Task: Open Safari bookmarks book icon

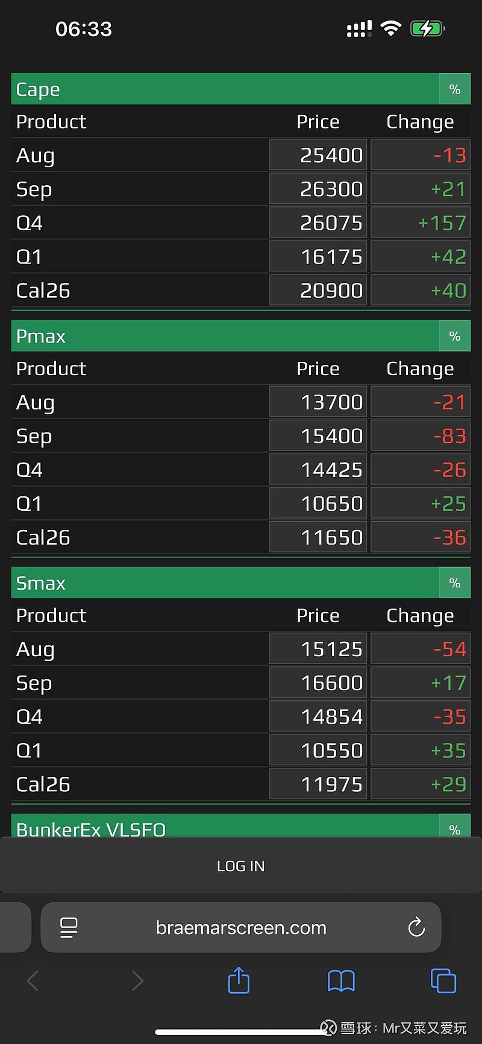Action: point(341,981)
